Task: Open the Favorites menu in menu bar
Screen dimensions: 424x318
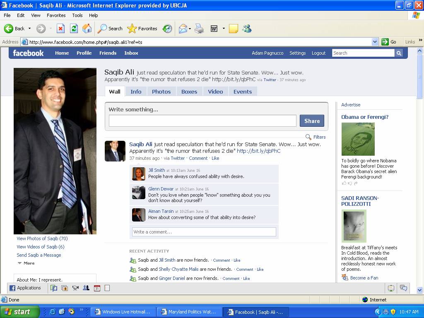Action: [56, 15]
